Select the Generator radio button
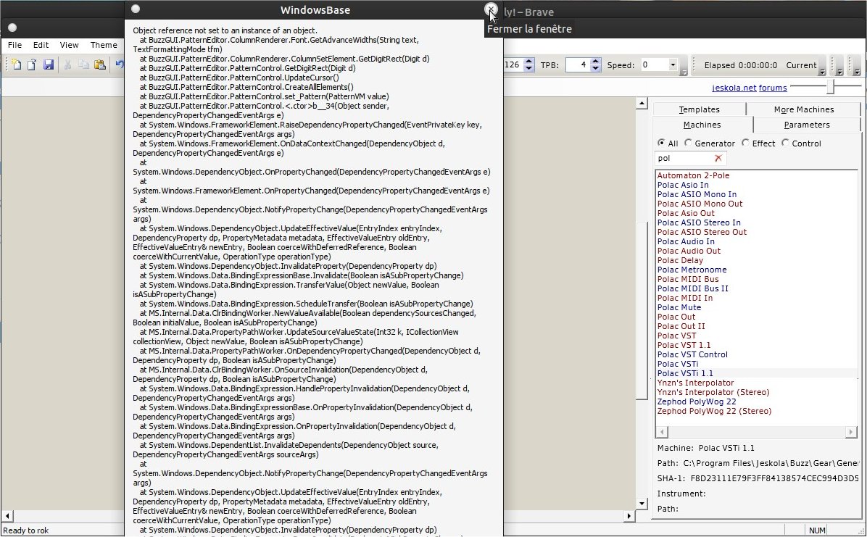The image size is (867, 537). pos(688,143)
